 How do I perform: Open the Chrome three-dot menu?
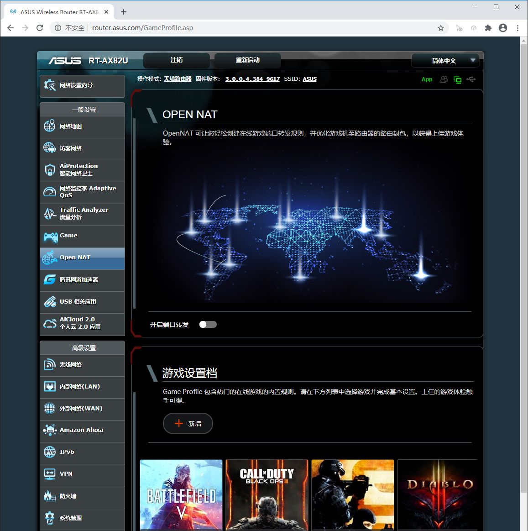point(518,28)
